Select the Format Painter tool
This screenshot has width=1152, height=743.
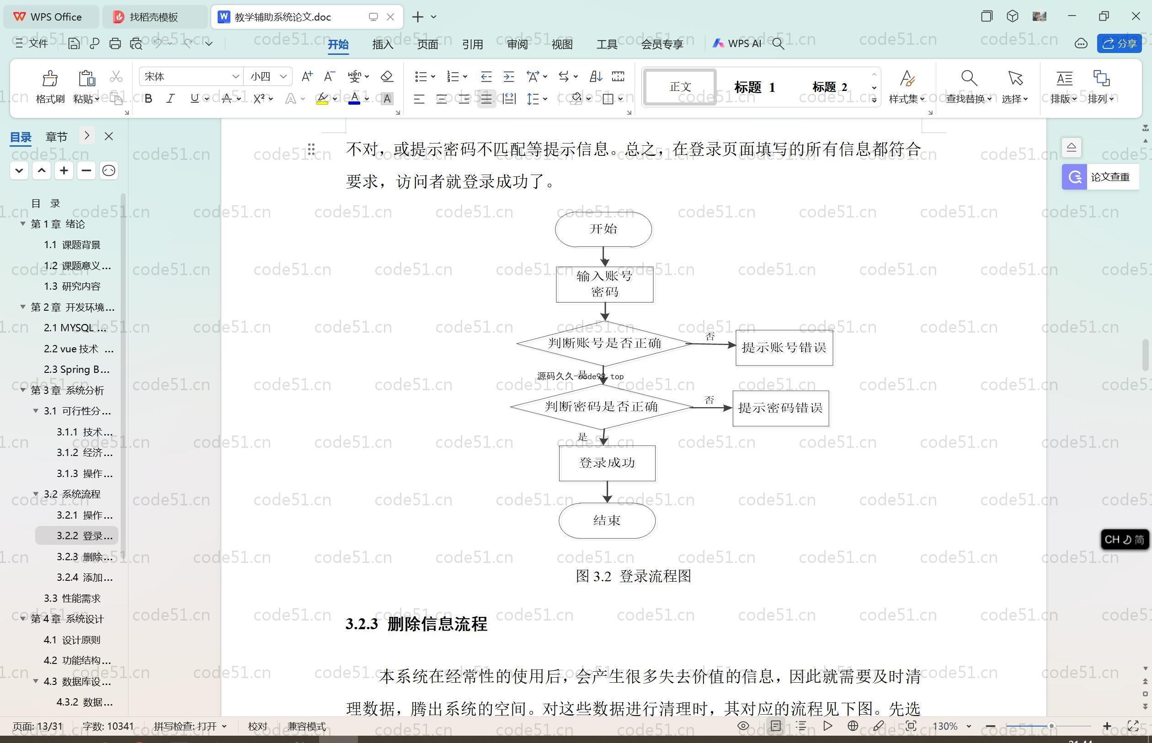[50, 87]
